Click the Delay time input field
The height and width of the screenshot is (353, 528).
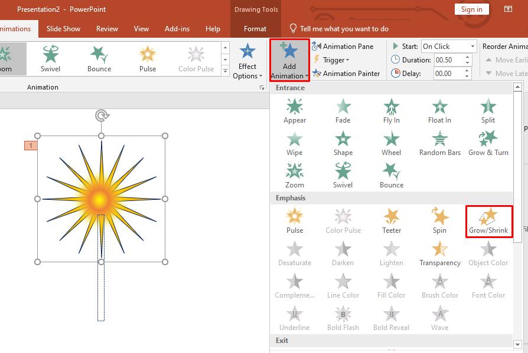pos(448,74)
